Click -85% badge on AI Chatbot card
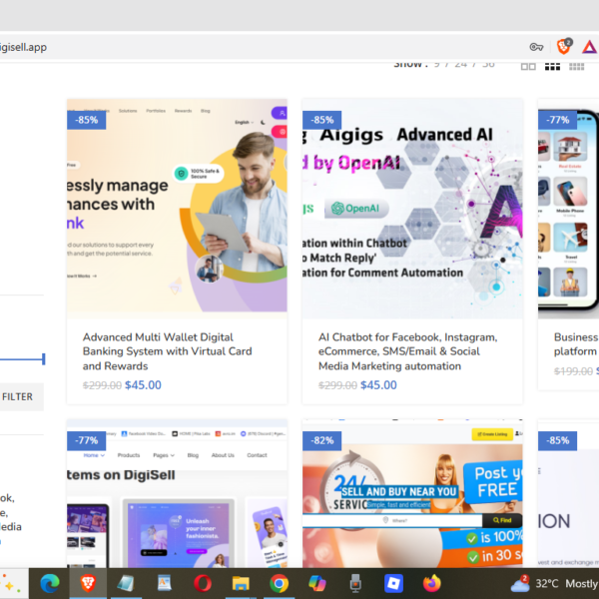 point(322,120)
